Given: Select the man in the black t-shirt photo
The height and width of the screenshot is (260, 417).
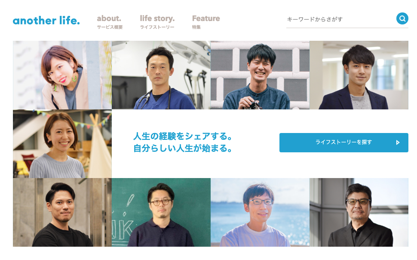Looking at the screenshot, I should pos(62,212).
